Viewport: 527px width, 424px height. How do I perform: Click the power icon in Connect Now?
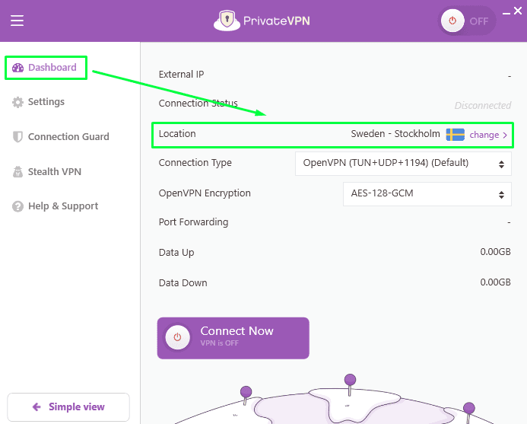[x=177, y=337]
